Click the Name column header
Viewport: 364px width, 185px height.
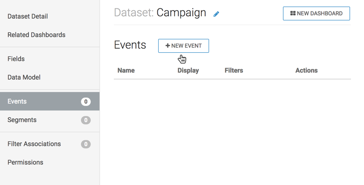pyautogui.click(x=126, y=71)
